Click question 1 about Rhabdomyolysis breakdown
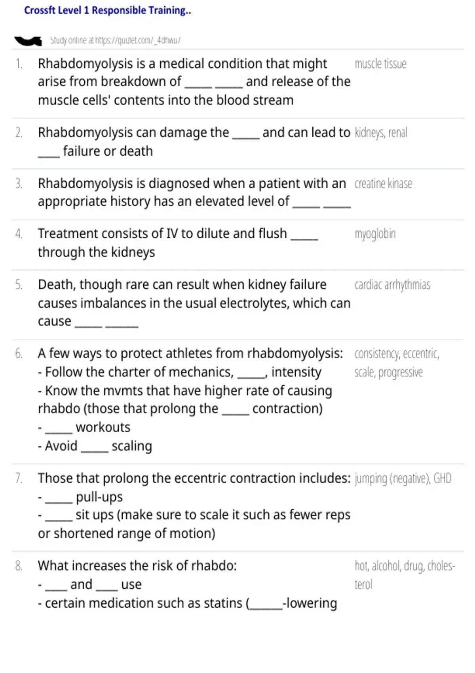 (x=194, y=82)
